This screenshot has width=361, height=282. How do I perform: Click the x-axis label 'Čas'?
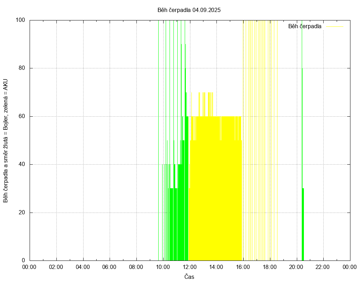click(x=189, y=277)
